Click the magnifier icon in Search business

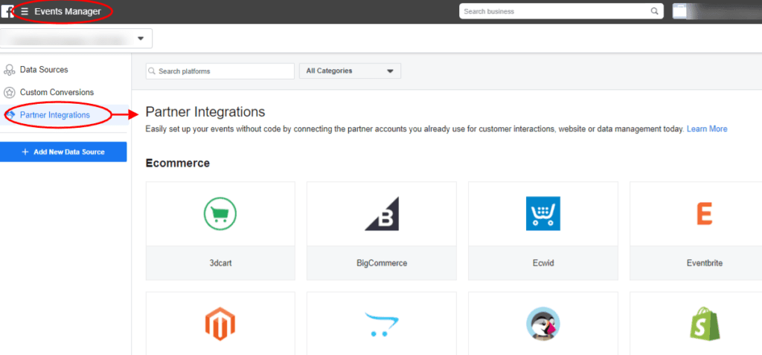tap(654, 11)
